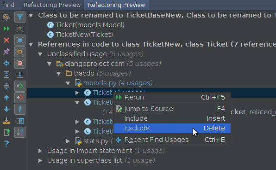Click the Pin tab toolbar icon
This screenshot has height=170, width=276.
[6, 52]
